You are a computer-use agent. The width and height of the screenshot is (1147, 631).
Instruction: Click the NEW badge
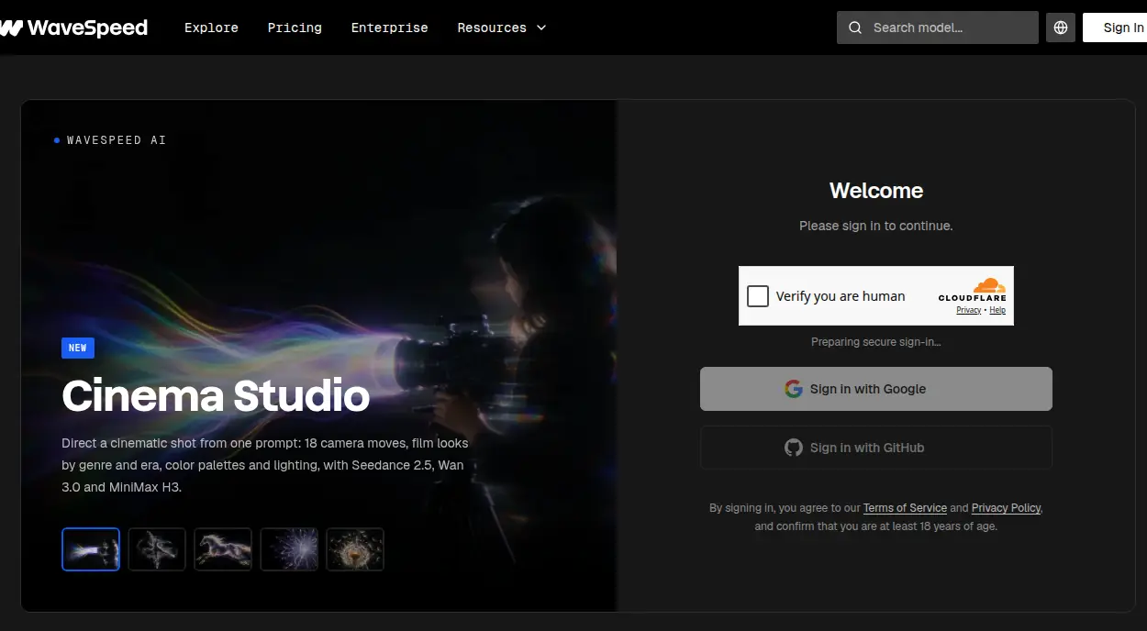(x=78, y=348)
